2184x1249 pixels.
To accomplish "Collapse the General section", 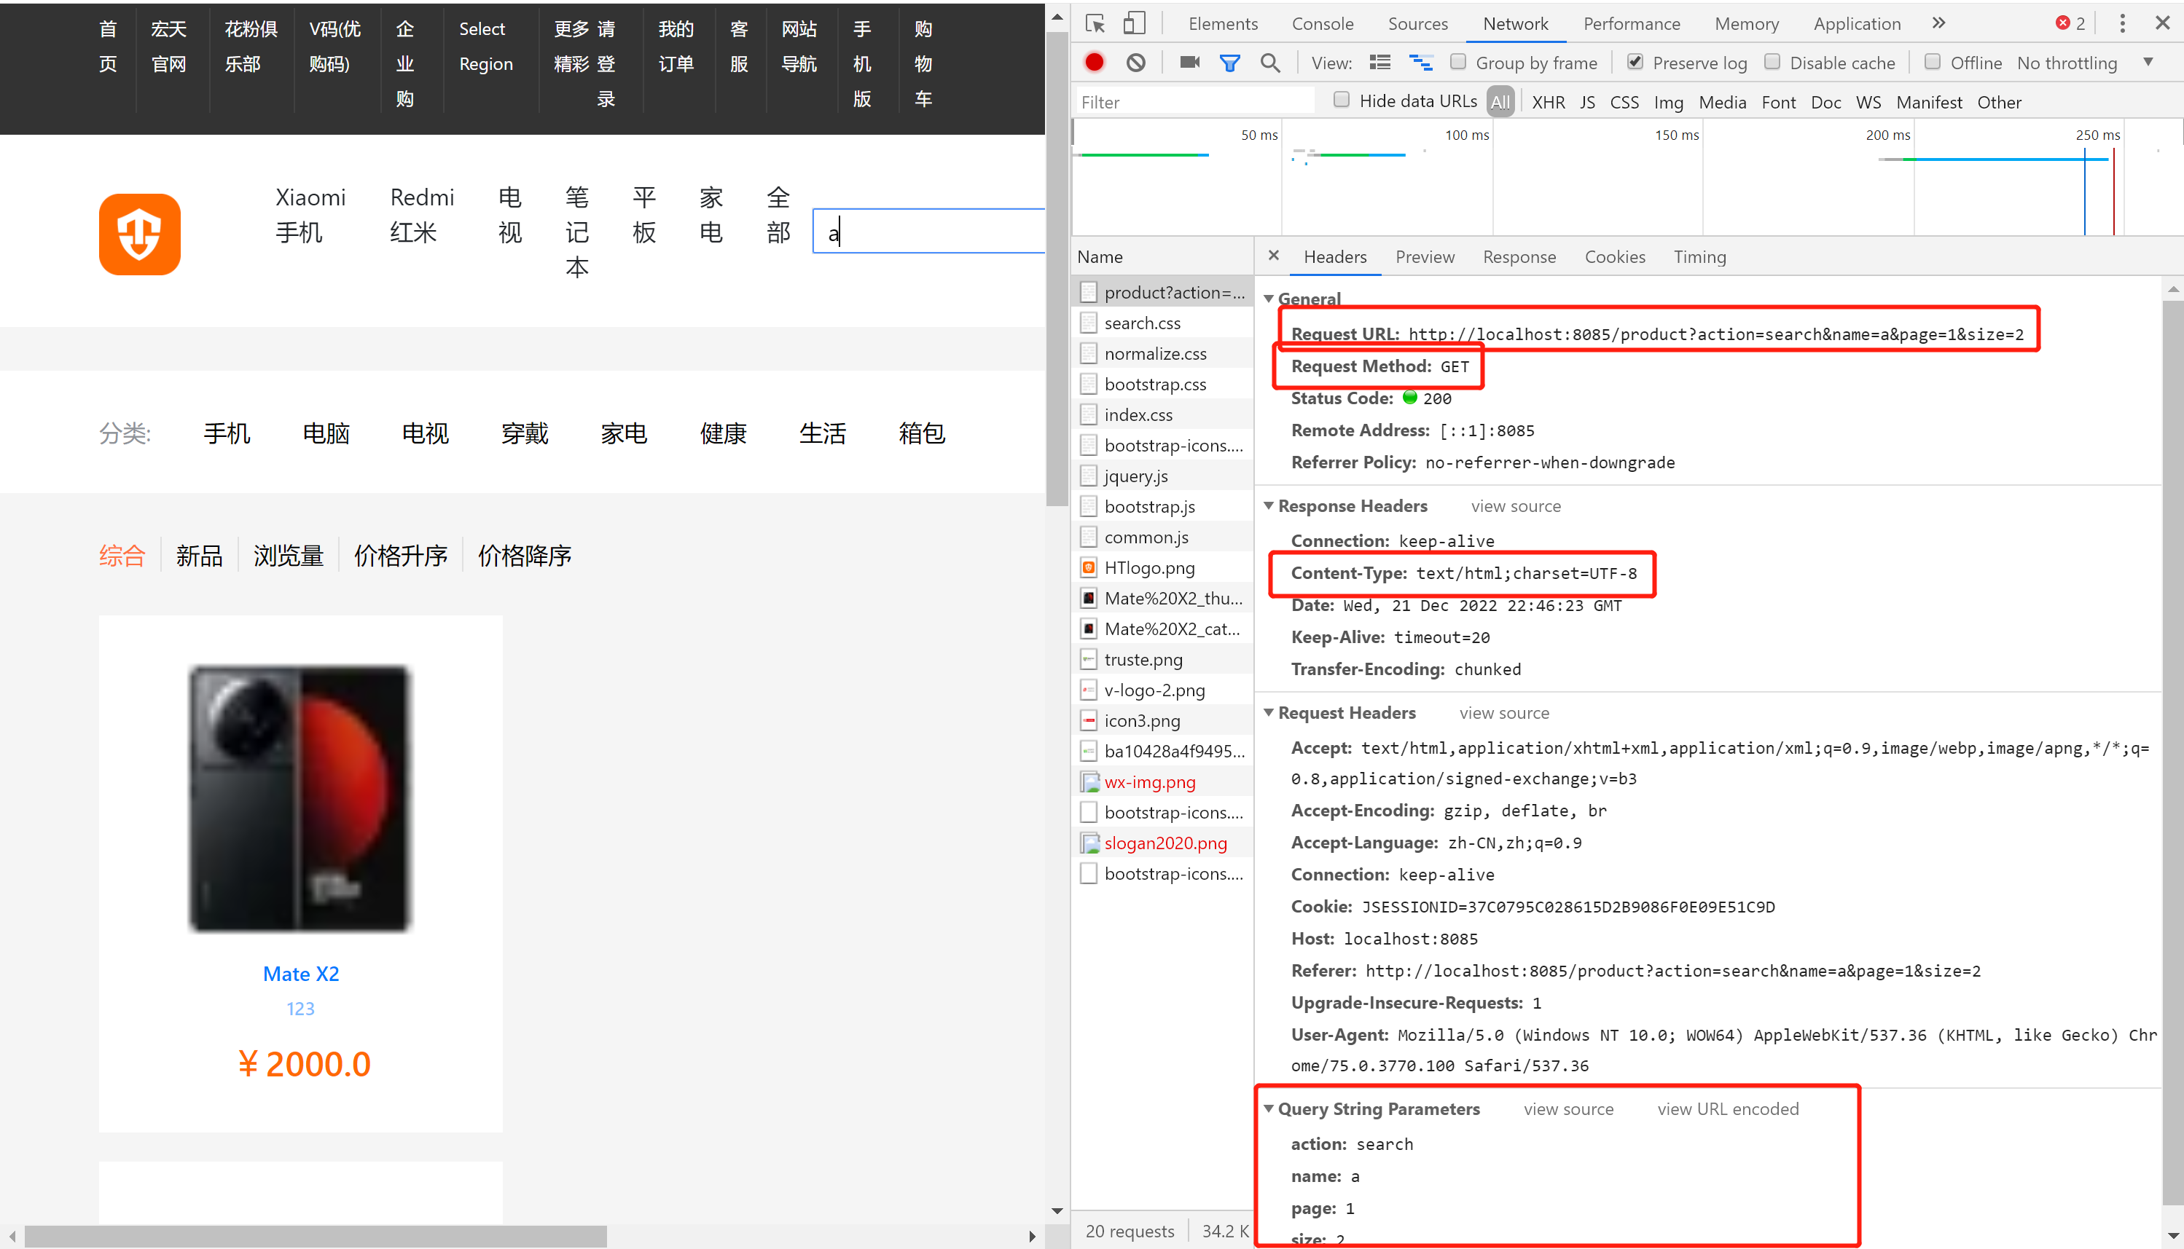I will click(1269, 299).
